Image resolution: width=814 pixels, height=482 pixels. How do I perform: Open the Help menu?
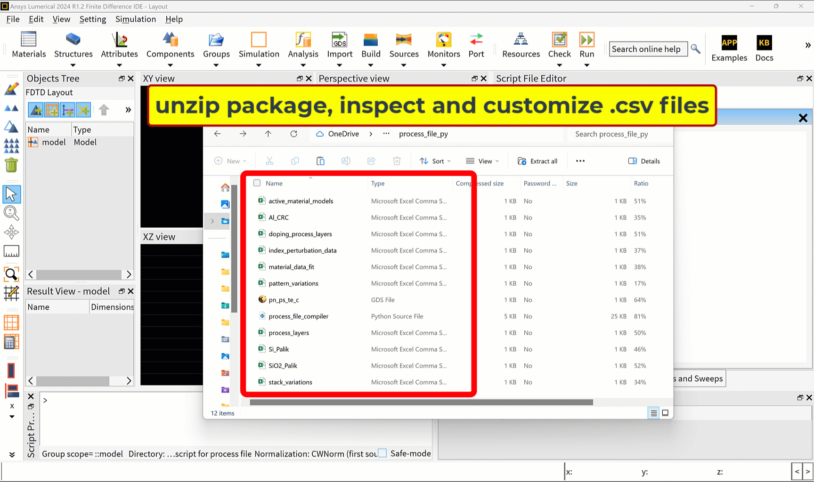pyautogui.click(x=174, y=19)
